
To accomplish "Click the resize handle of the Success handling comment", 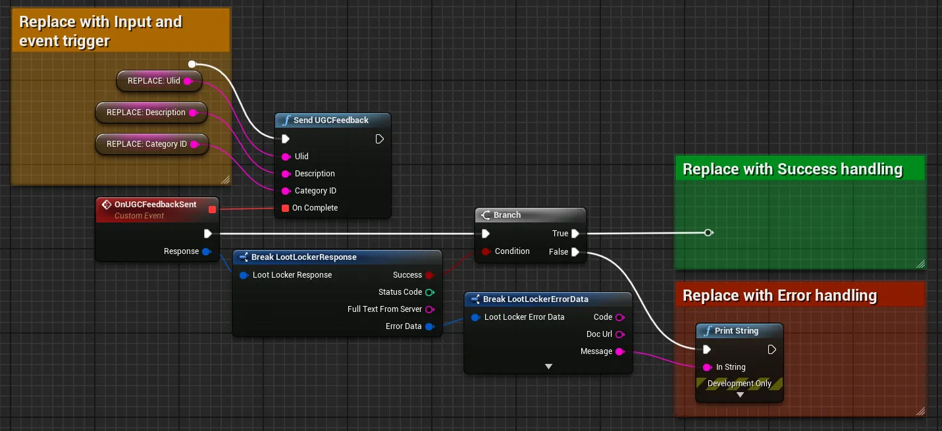I will 920,264.
